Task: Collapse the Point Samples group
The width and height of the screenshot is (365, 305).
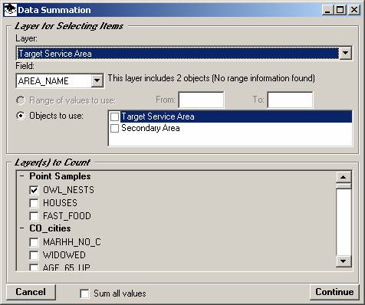Action: tap(22, 176)
